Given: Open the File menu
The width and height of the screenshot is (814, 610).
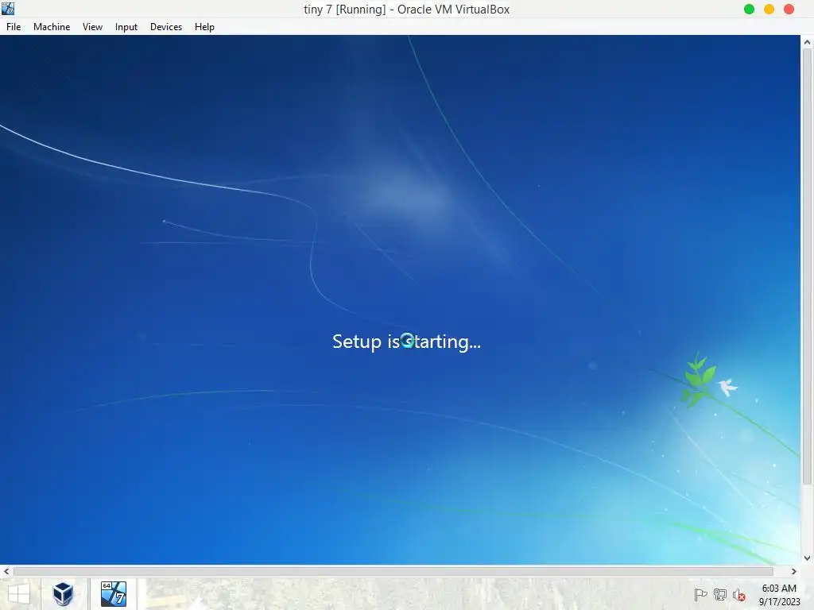Looking at the screenshot, I should (x=14, y=27).
